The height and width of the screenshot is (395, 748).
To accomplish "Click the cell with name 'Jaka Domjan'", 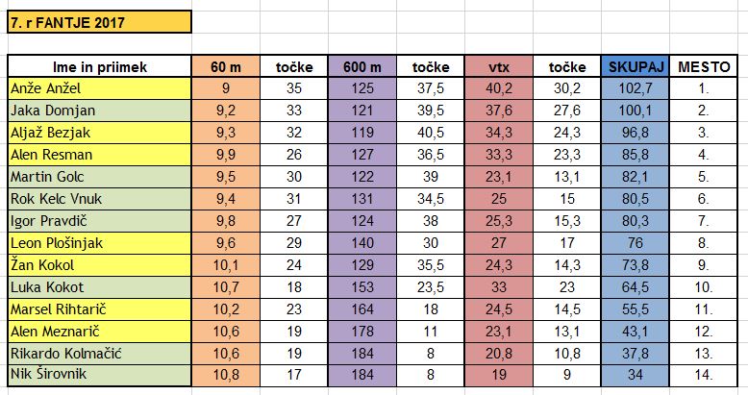I will (x=99, y=111).
